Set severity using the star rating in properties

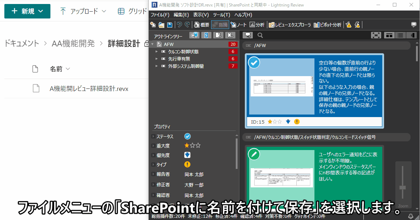[x=192, y=146]
